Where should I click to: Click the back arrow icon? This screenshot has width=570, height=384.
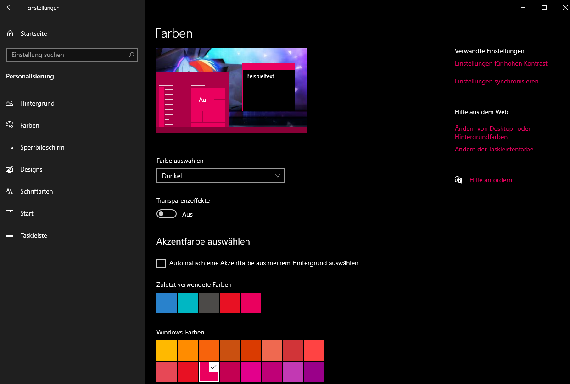click(9, 7)
